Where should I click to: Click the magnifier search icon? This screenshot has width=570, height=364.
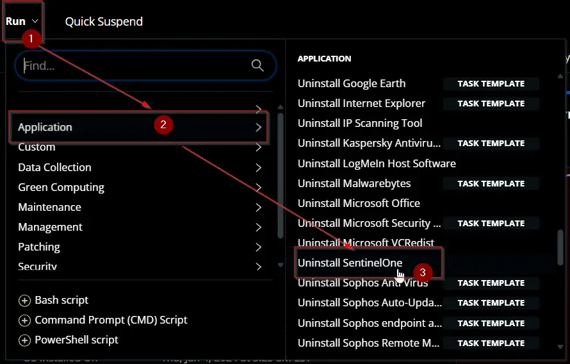(x=257, y=65)
